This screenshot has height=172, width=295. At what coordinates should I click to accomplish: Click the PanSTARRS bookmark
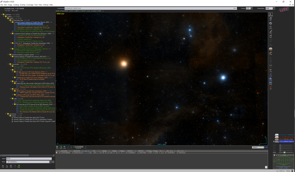[x=65, y=11]
